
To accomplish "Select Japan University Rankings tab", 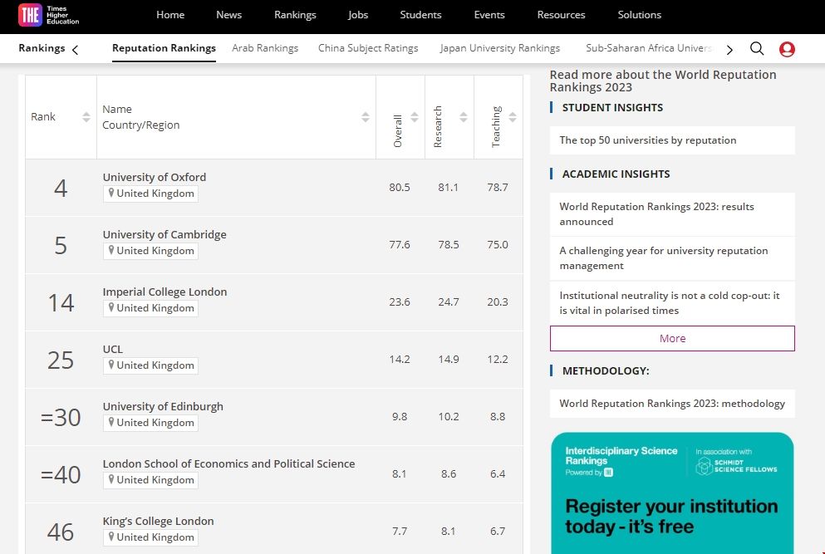I will point(499,48).
